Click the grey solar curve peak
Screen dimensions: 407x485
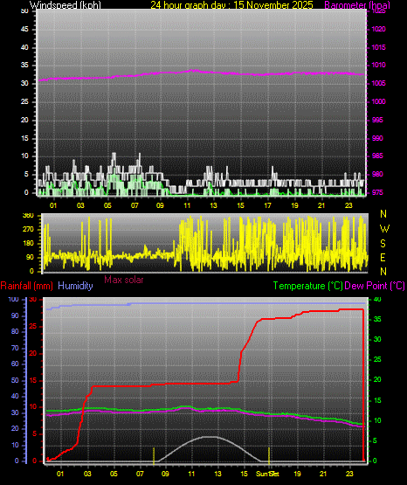tap(210, 436)
